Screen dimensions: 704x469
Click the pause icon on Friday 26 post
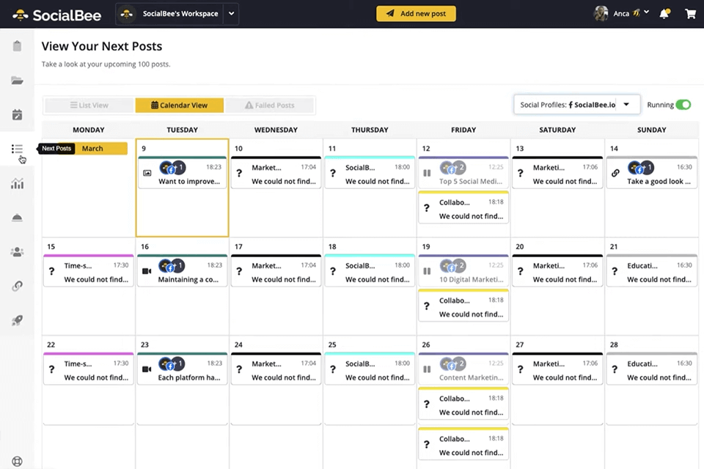[x=427, y=369]
